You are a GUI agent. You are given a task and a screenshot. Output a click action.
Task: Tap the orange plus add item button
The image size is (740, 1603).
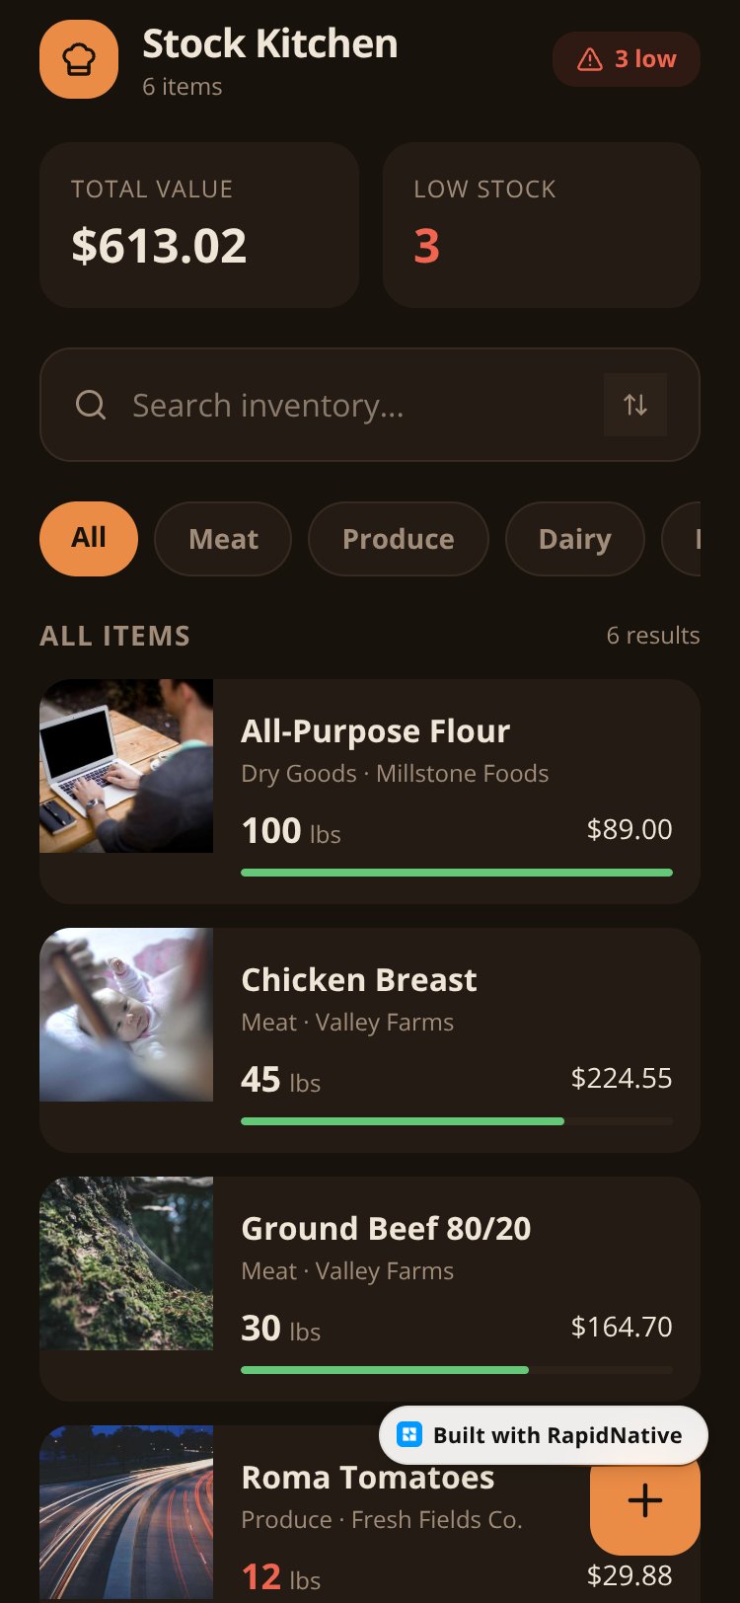(645, 1500)
